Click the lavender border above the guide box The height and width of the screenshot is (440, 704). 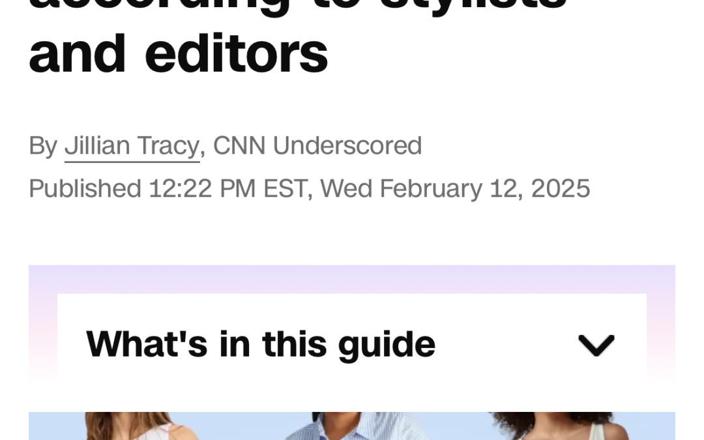click(352, 279)
